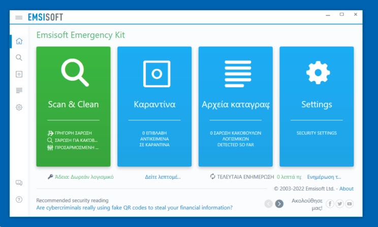Select the Home icon in sidebar

[19, 41]
